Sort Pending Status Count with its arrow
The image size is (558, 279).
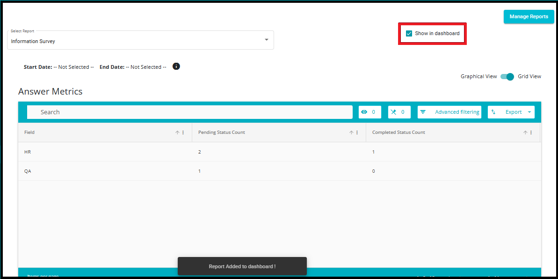(x=351, y=132)
